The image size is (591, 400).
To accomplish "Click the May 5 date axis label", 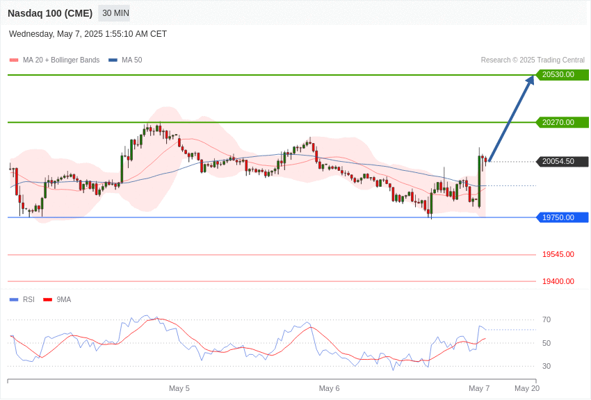I will (x=179, y=388).
